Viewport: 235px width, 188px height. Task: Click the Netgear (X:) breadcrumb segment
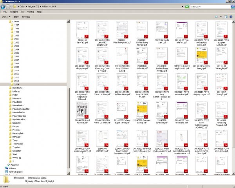(x=36, y=7)
